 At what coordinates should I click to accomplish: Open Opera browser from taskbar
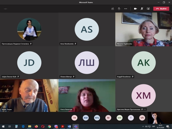coord(43,127)
